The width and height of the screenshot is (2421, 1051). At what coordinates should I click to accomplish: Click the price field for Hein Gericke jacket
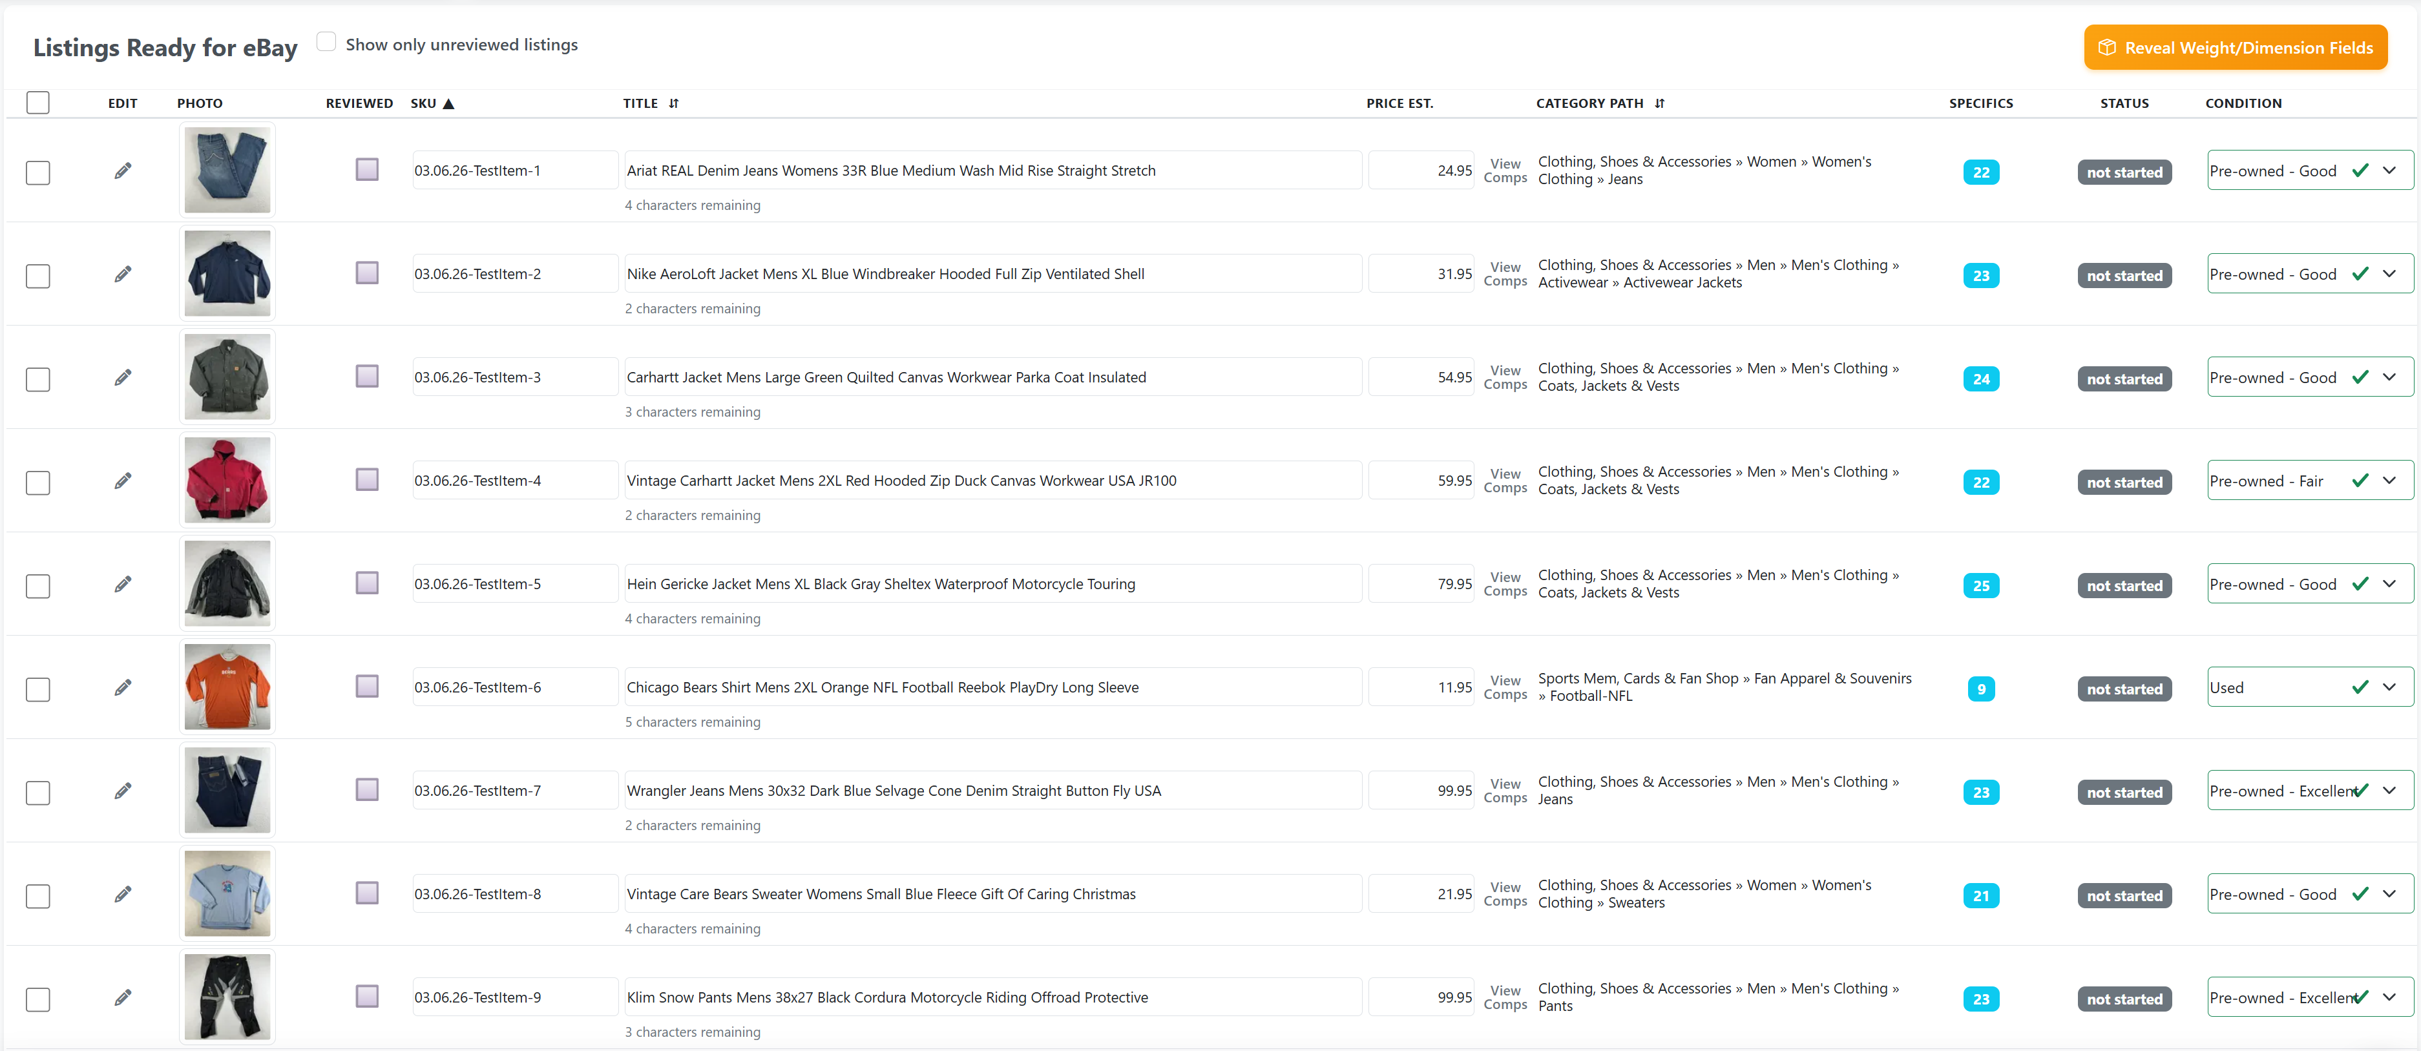click(x=1421, y=583)
